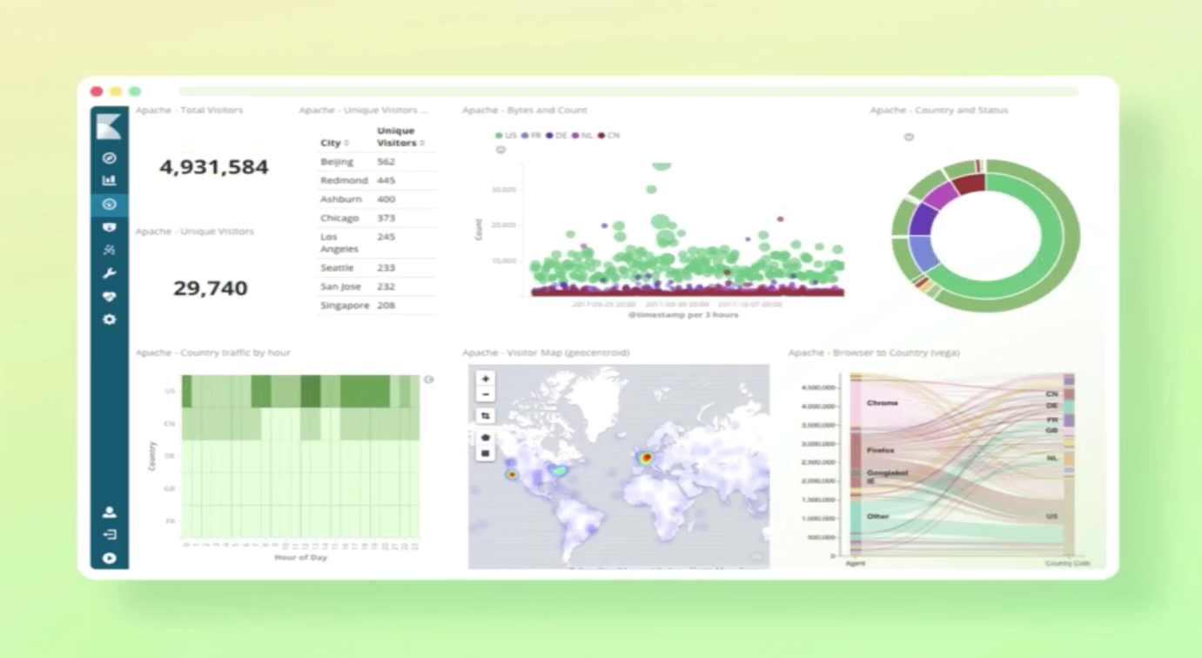Screen dimensions: 1202x658
Task: Click the fit data bounds map icon
Action: (x=486, y=416)
